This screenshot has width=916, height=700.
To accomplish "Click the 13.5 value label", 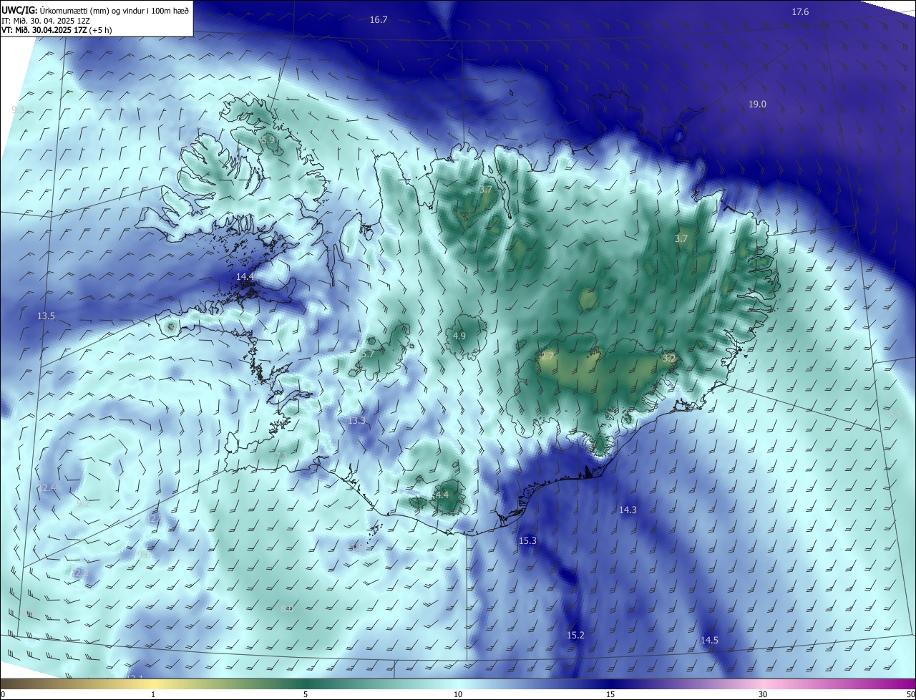I will tap(46, 316).
